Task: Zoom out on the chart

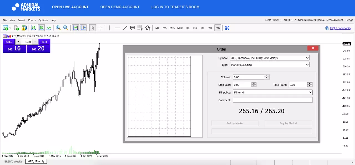Action: [66, 28]
